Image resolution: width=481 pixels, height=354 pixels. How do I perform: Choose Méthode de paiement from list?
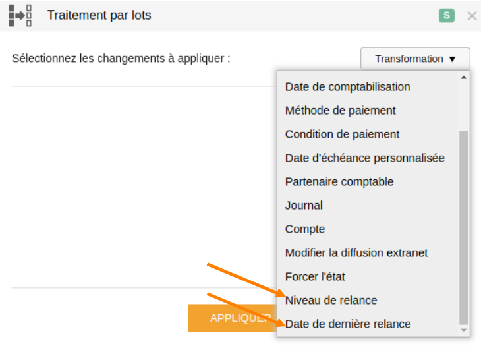[x=340, y=111]
